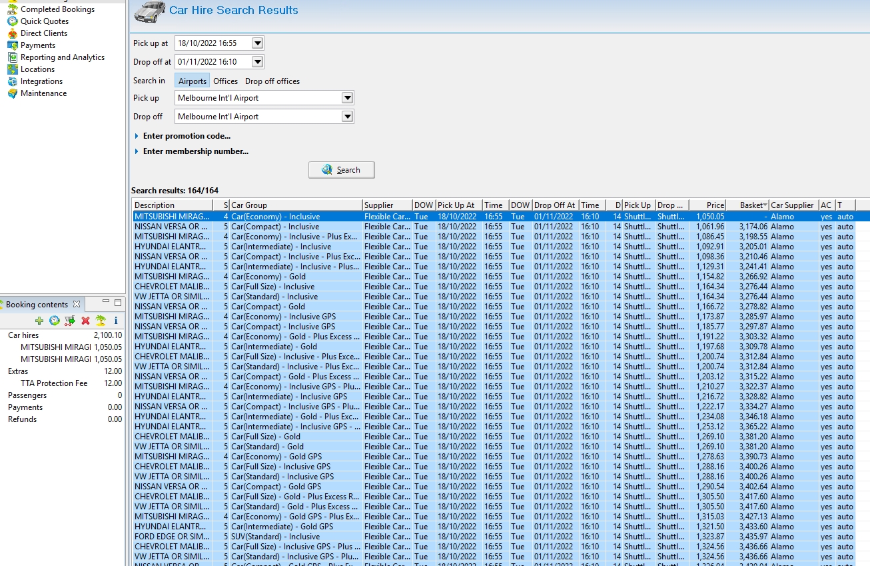
Task: Open Locations in the navigation list
Action: click(x=37, y=69)
